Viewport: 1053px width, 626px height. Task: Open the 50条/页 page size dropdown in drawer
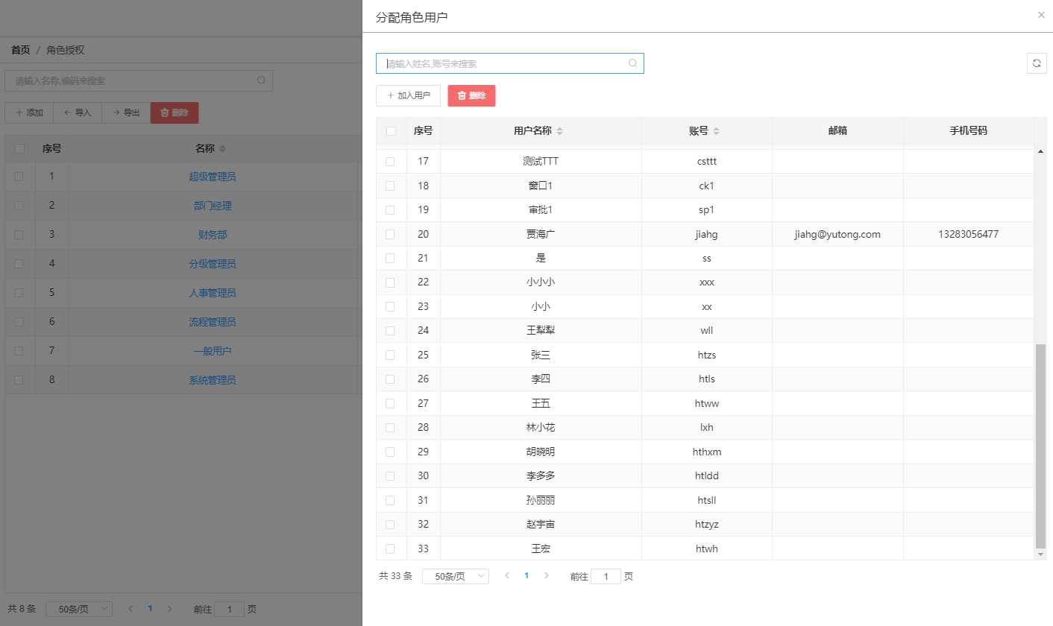point(455,576)
